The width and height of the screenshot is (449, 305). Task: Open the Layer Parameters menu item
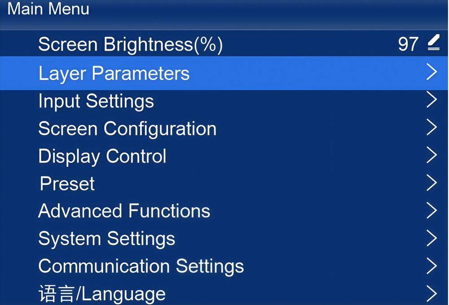click(x=114, y=74)
